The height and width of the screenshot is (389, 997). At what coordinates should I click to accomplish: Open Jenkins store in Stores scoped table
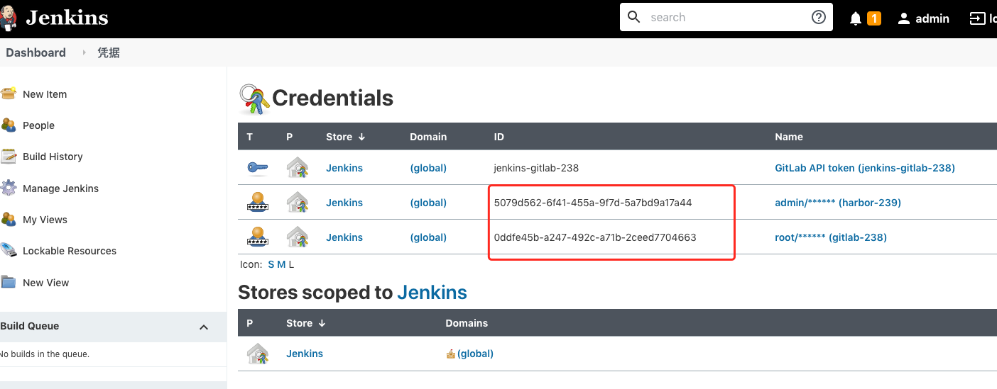point(305,354)
